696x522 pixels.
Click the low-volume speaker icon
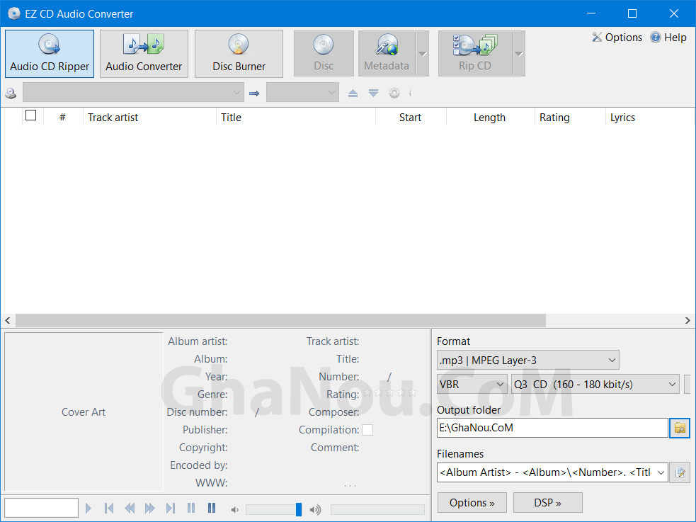(x=235, y=509)
